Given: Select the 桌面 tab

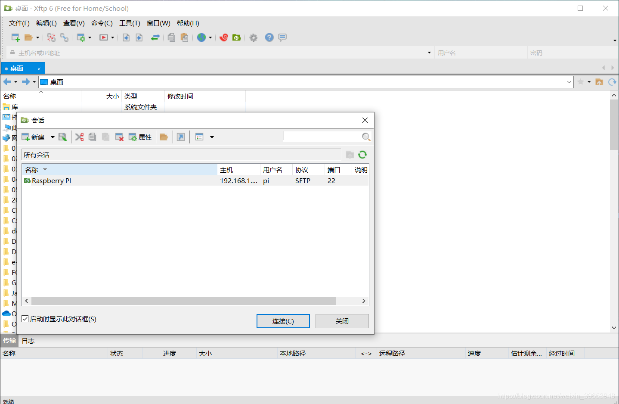Looking at the screenshot, I should tap(23, 68).
